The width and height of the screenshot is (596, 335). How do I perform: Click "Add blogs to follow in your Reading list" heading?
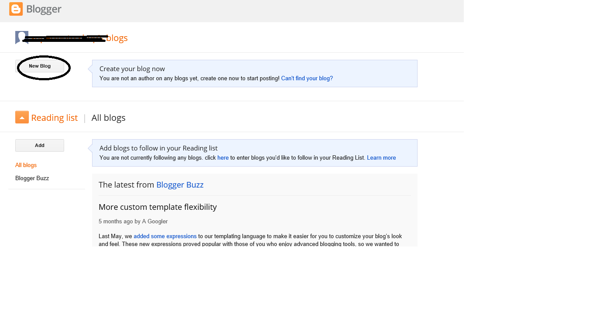[158, 148]
